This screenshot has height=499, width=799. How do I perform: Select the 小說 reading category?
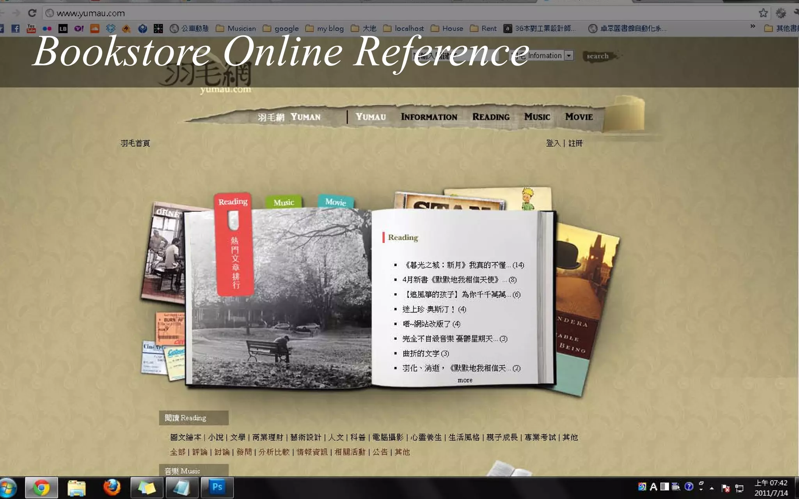click(216, 437)
